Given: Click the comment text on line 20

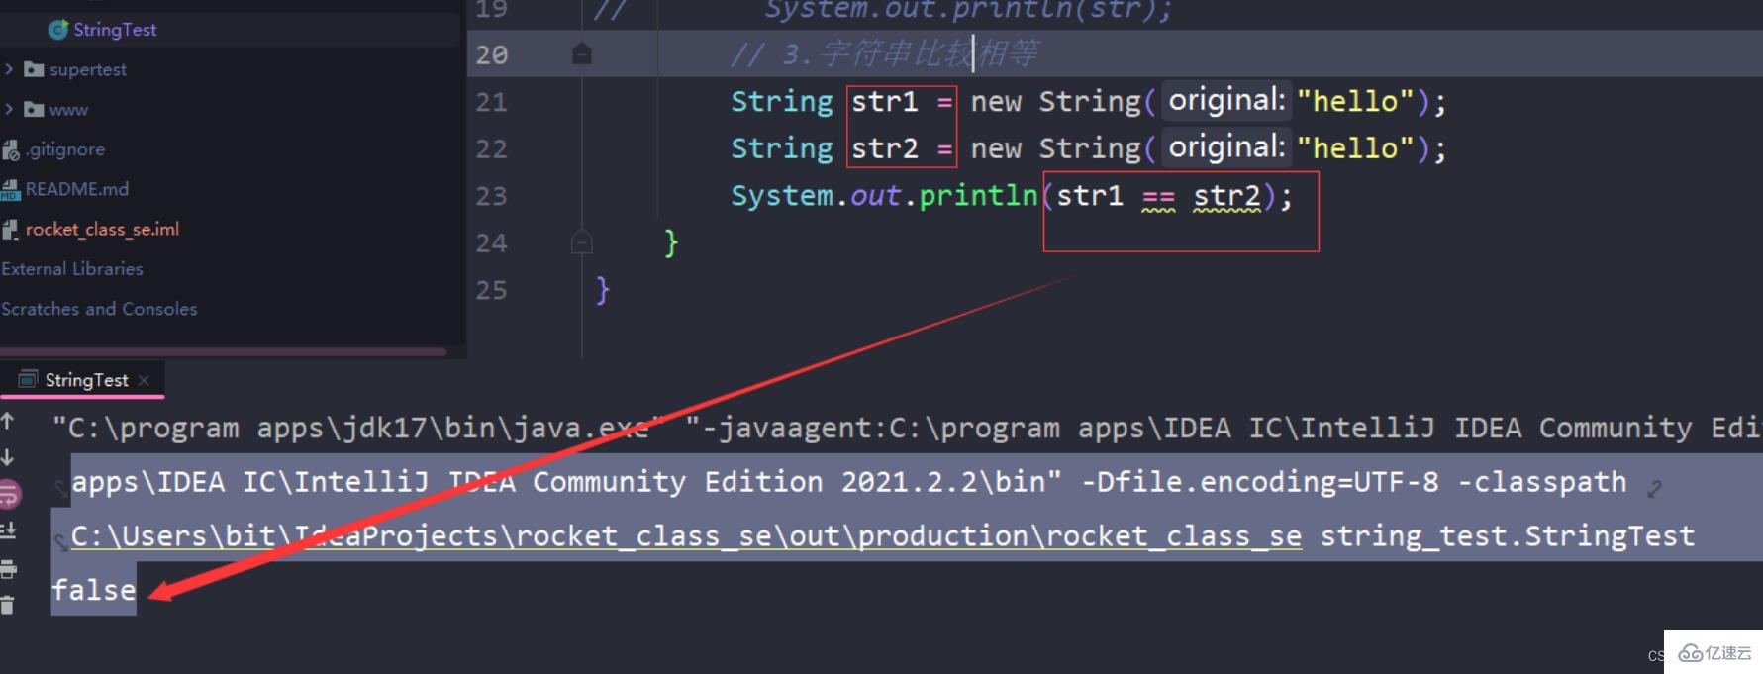Looking at the screenshot, I should [885, 53].
